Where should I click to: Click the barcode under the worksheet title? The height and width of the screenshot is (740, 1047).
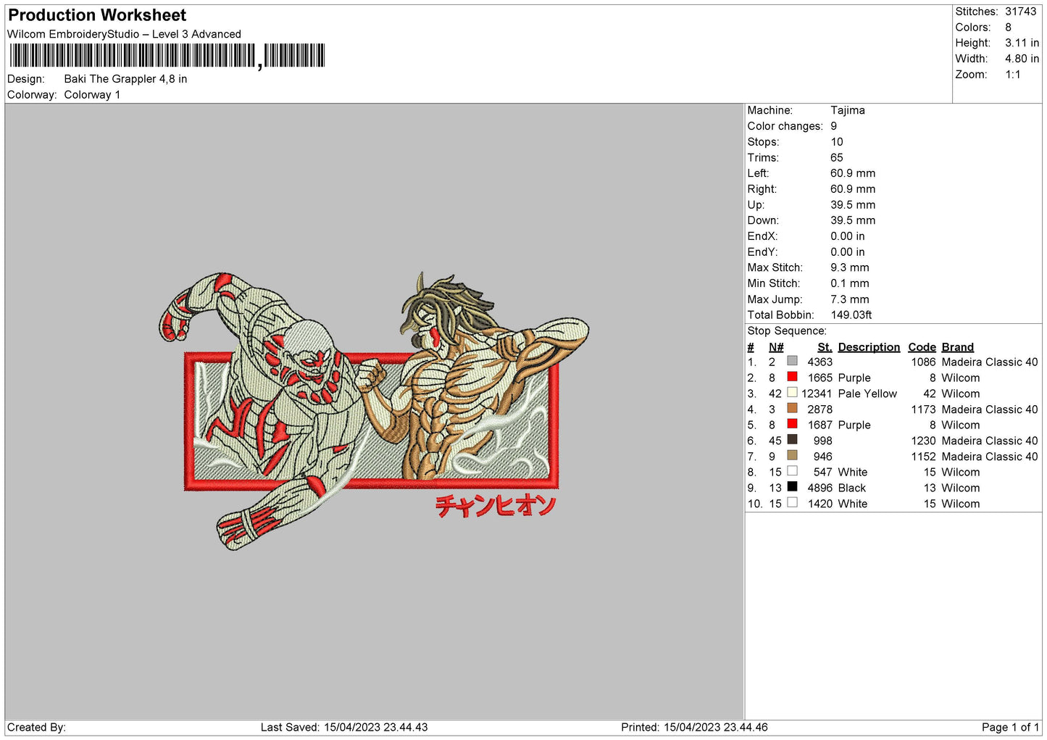[167, 56]
